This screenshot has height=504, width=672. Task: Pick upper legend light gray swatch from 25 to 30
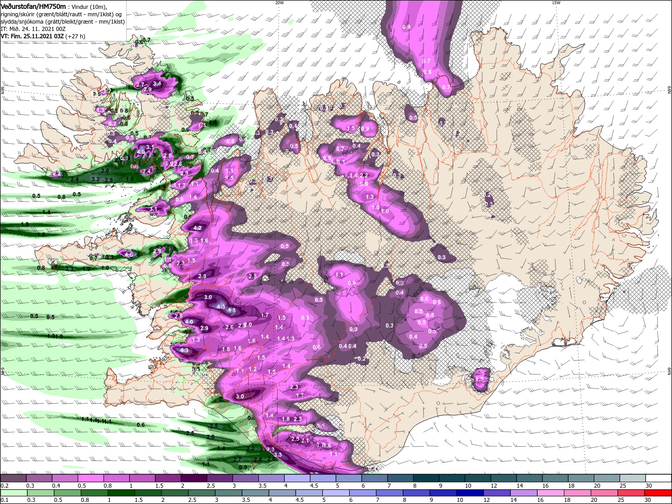(632, 478)
